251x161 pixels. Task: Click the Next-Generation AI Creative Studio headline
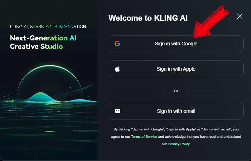click(43, 42)
